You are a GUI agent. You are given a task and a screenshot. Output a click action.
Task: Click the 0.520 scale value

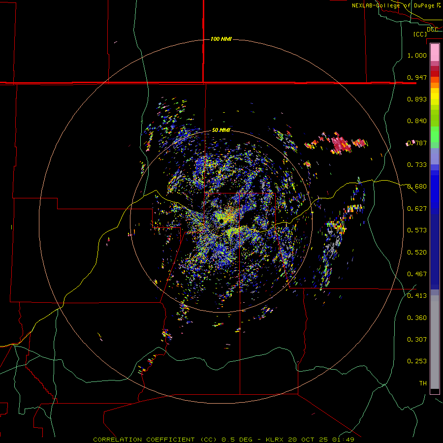[417, 252]
